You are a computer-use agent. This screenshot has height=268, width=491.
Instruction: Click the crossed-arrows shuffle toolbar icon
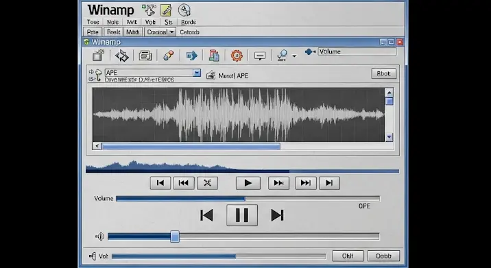(122, 56)
